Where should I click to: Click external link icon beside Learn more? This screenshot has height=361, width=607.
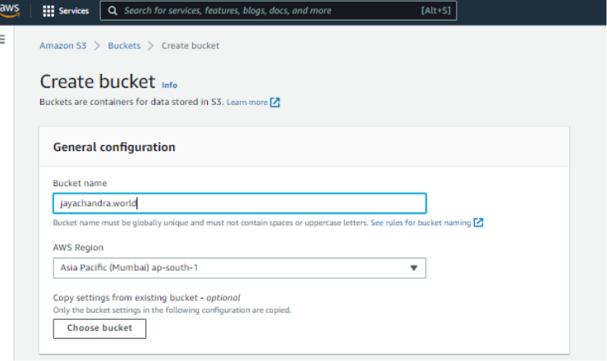point(275,103)
